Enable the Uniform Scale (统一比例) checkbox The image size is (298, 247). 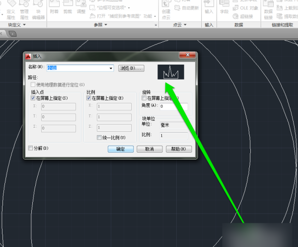coord(99,137)
